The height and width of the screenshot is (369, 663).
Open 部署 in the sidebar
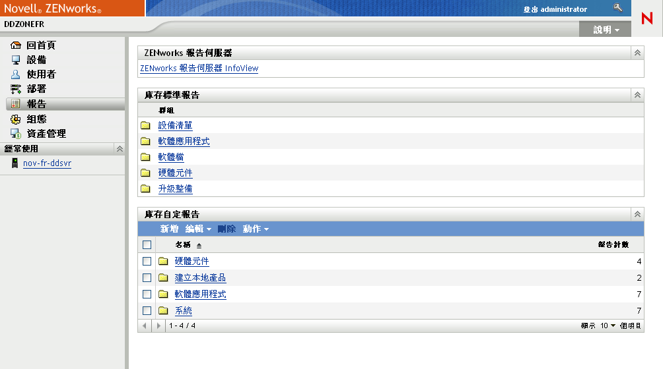(x=36, y=89)
